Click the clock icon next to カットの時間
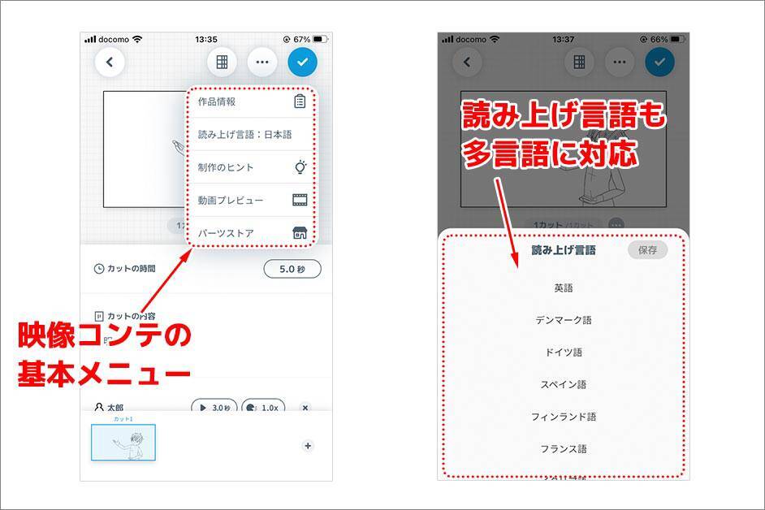Image resolution: width=765 pixels, height=510 pixels. click(98, 269)
